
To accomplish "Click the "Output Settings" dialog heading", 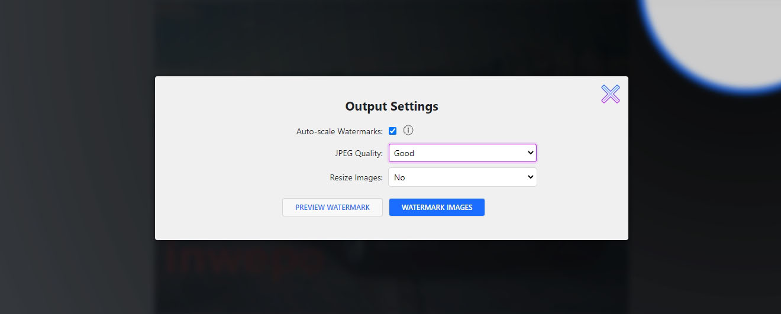I will (392, 106).
